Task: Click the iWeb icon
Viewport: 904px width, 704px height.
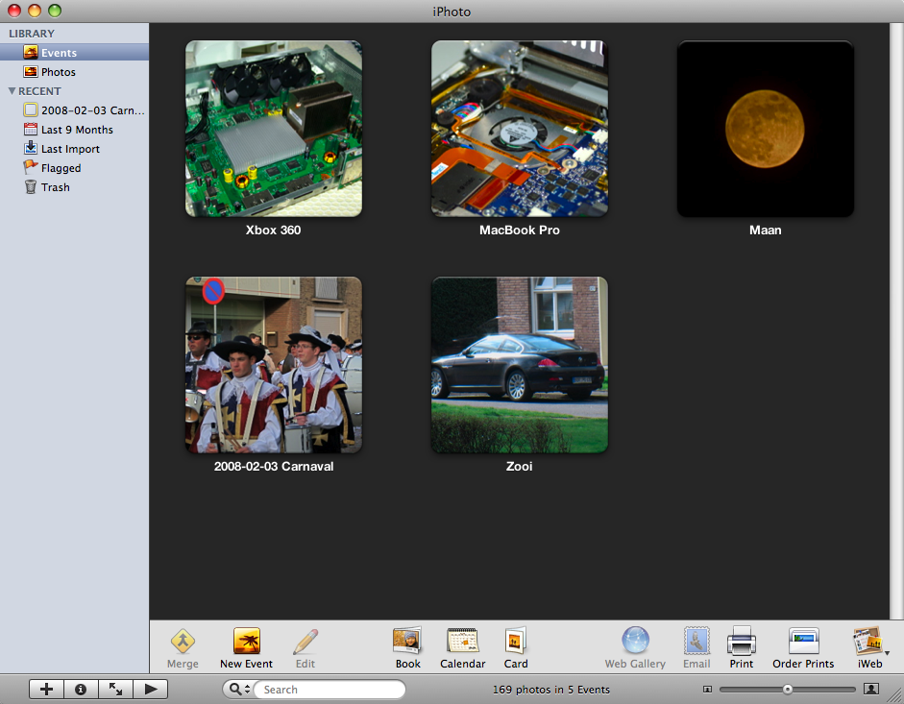Action: click(x=867, y=641)
